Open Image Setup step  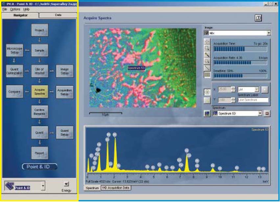pyautogui.click(x=65, y=71)
